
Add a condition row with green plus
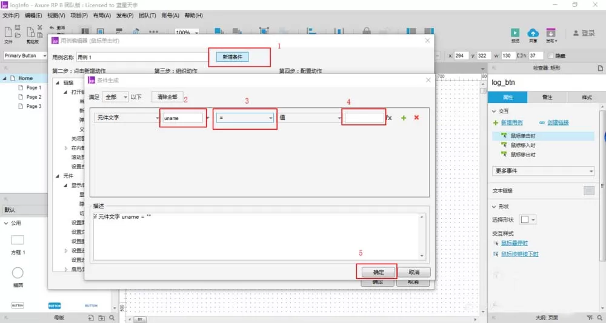coord(404,118)
